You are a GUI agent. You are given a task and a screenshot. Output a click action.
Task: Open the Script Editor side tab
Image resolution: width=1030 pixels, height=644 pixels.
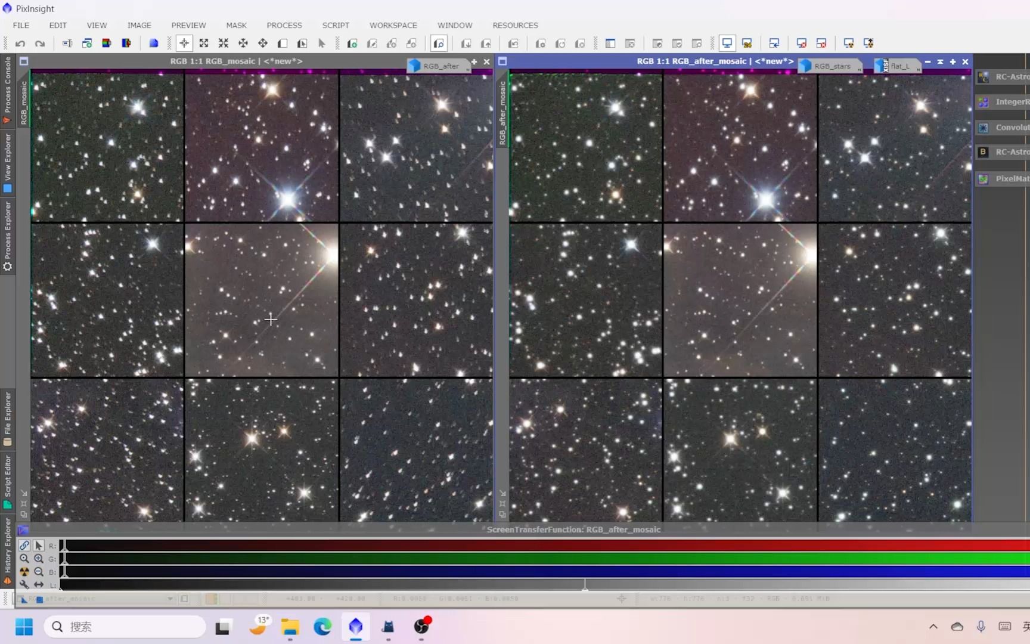(x=8, y=482)
